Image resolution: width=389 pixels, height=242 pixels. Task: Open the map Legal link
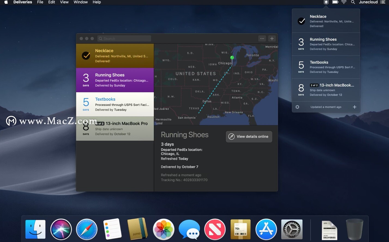tap(159, 123)
